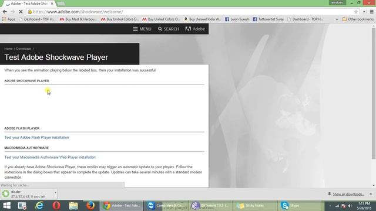Open the site SEARCH button
Image resolution: width=376 pixels, height=211 pixels.
click(169, 29)
